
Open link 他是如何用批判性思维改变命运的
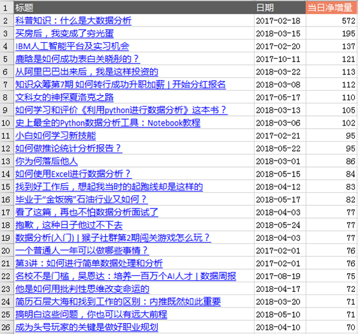pos(82,289)
